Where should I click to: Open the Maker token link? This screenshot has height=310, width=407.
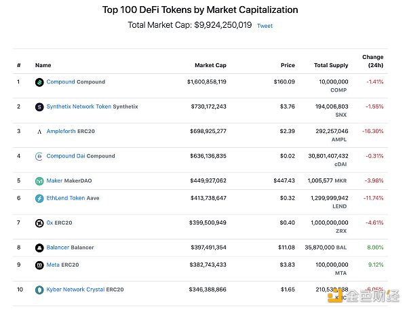tap(55, 180)
